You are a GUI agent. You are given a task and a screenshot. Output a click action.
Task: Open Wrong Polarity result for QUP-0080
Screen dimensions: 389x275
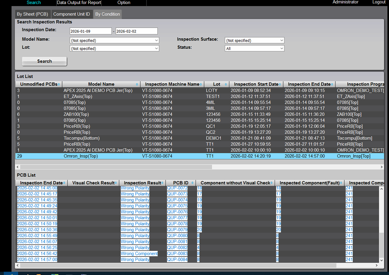click(x=135, y=236)
